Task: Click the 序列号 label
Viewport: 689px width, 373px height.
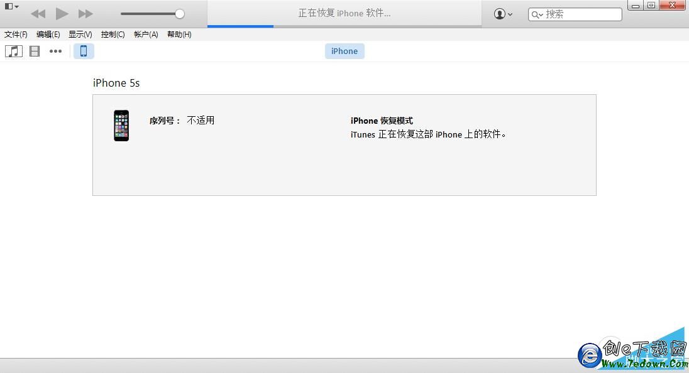Action: pyautogui.click(x=165, y=121)
